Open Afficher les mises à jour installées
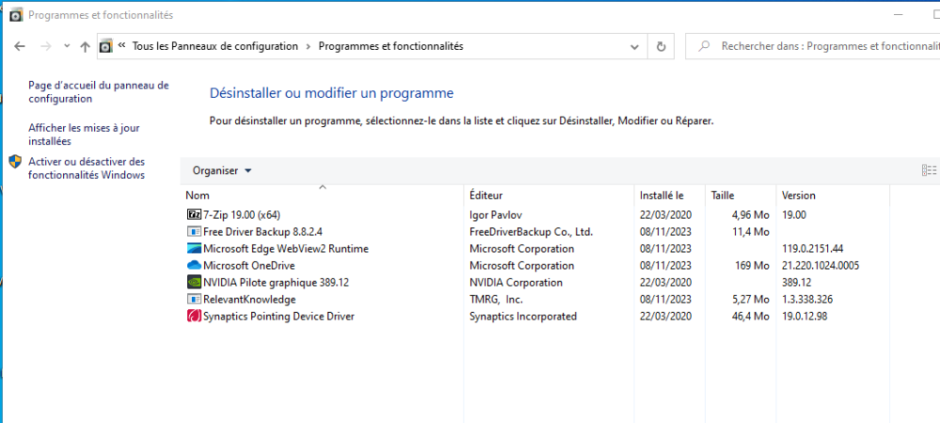The height and width of the screenshot is (423, 940). click(x=84, y=134)
